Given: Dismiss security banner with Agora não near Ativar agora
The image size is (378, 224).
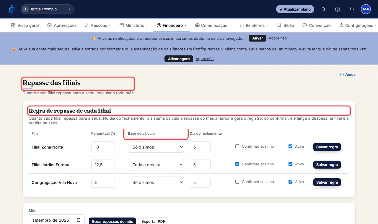Looking at the screenshot, I should (x=204, y=59).
